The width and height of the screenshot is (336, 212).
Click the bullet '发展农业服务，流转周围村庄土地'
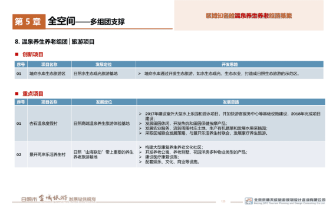tap(206, 128)
